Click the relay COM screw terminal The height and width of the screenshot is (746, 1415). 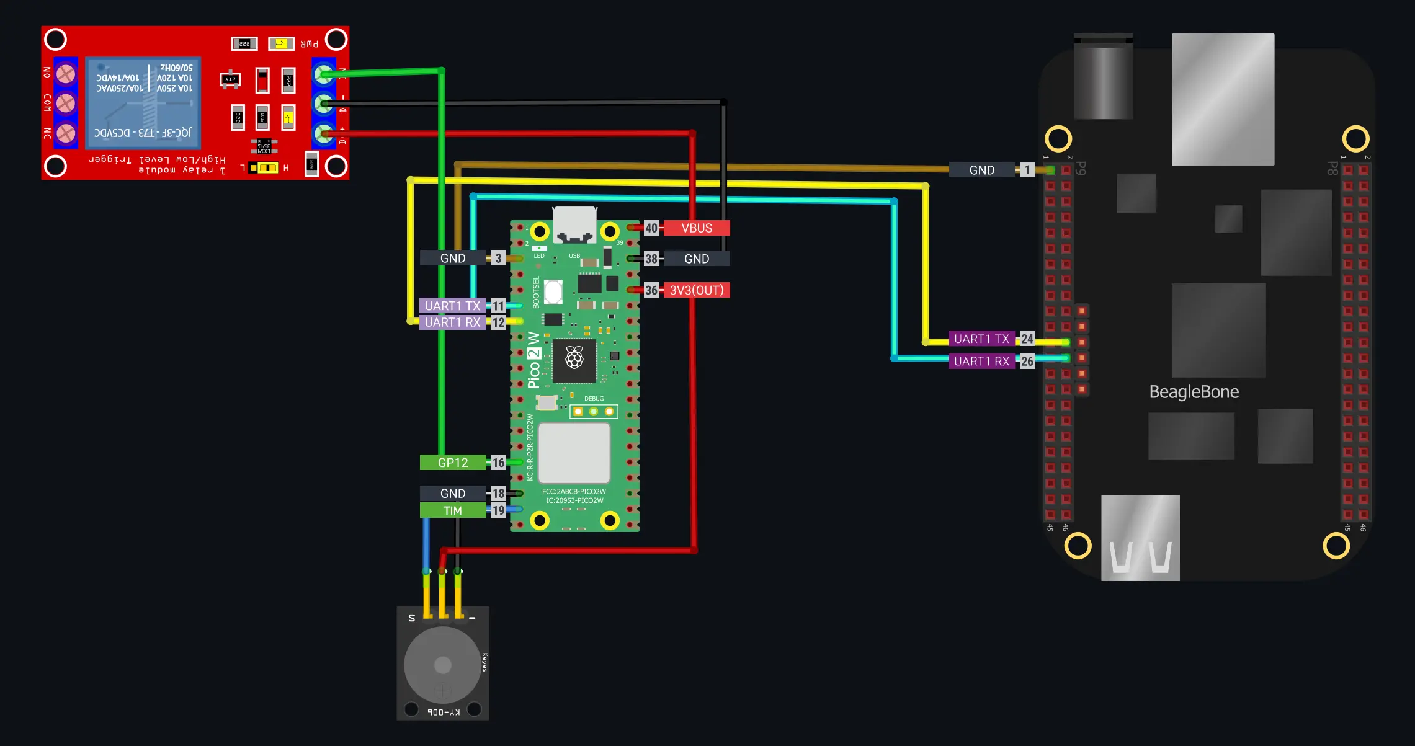(x=65, y=103)
